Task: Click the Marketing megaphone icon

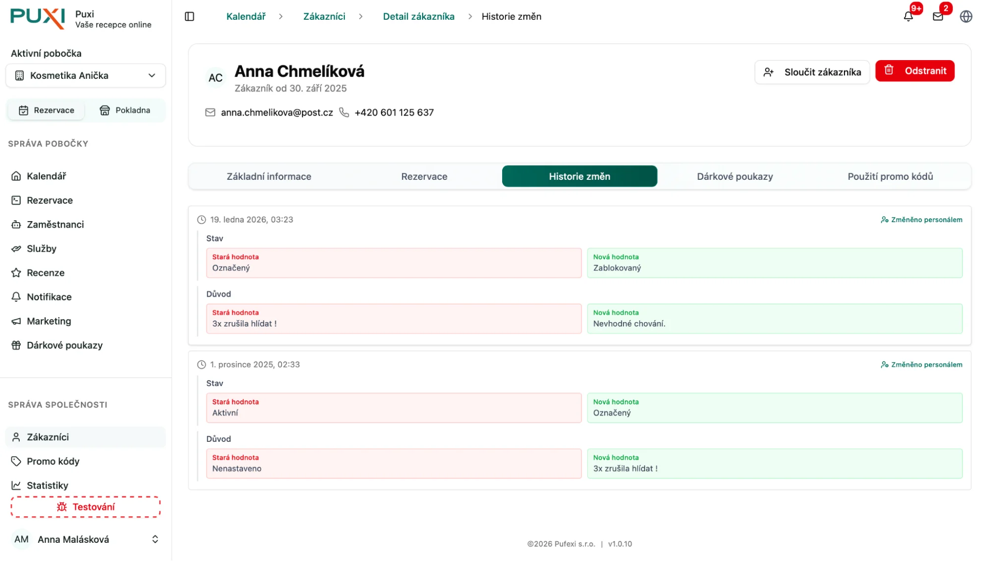Action: coord(16,321)
